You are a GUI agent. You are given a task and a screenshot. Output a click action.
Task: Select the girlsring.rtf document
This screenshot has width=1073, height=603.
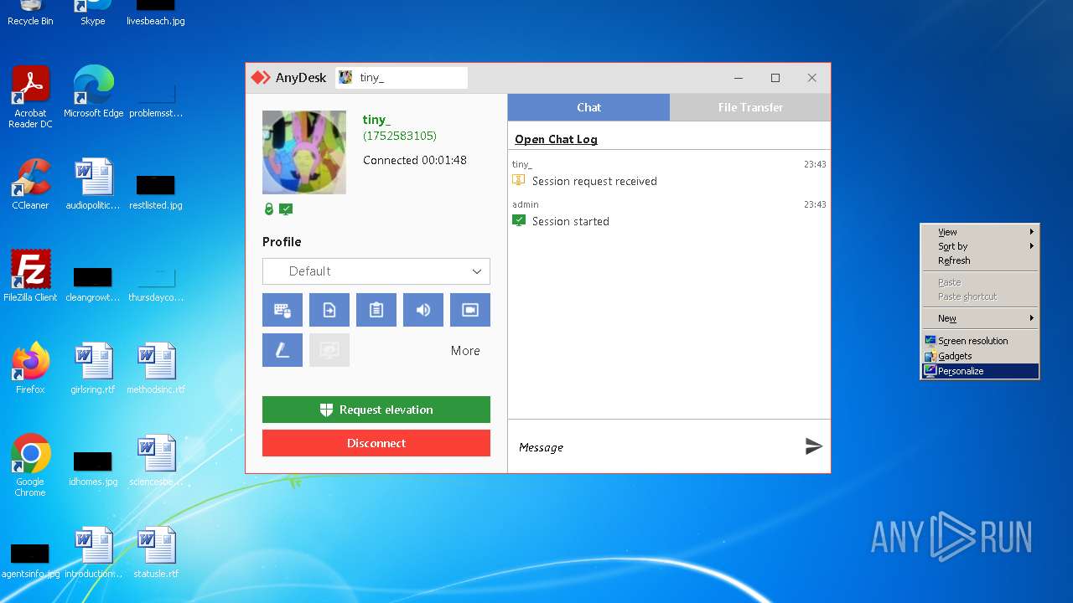93,368
